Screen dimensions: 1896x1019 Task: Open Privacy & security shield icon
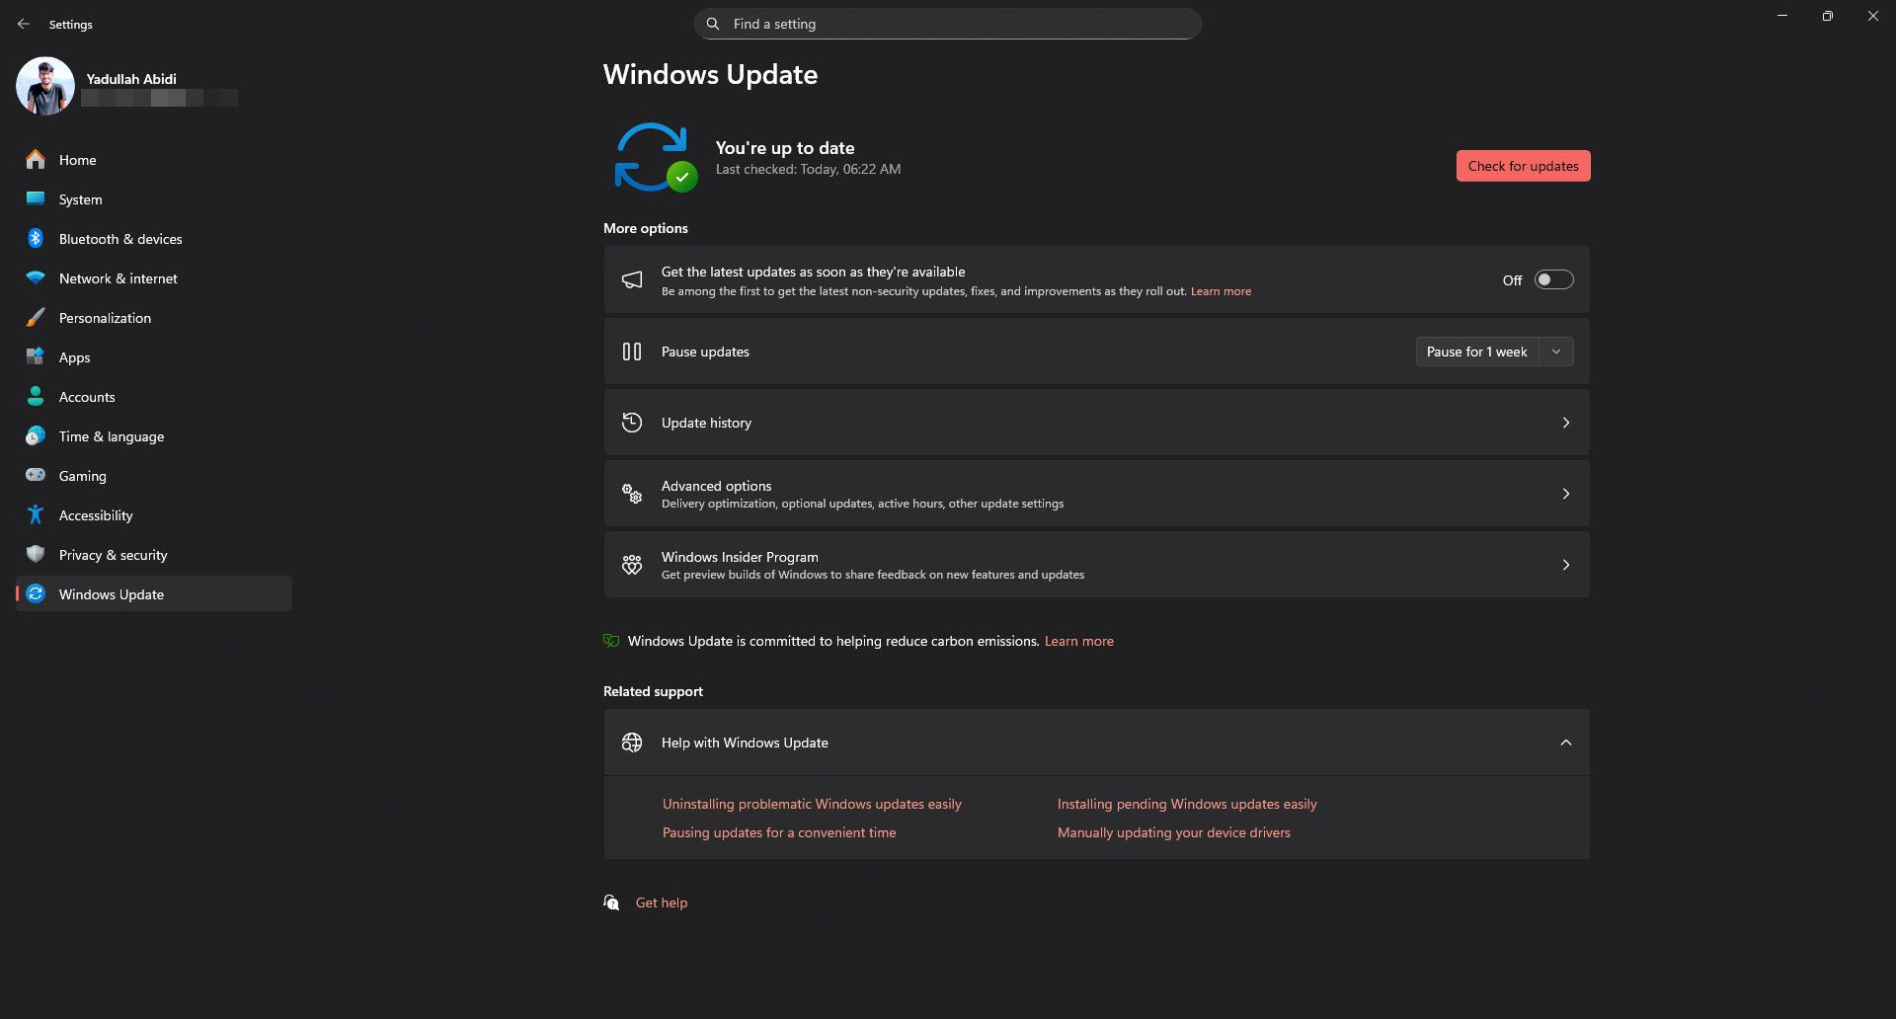point(36,554)
